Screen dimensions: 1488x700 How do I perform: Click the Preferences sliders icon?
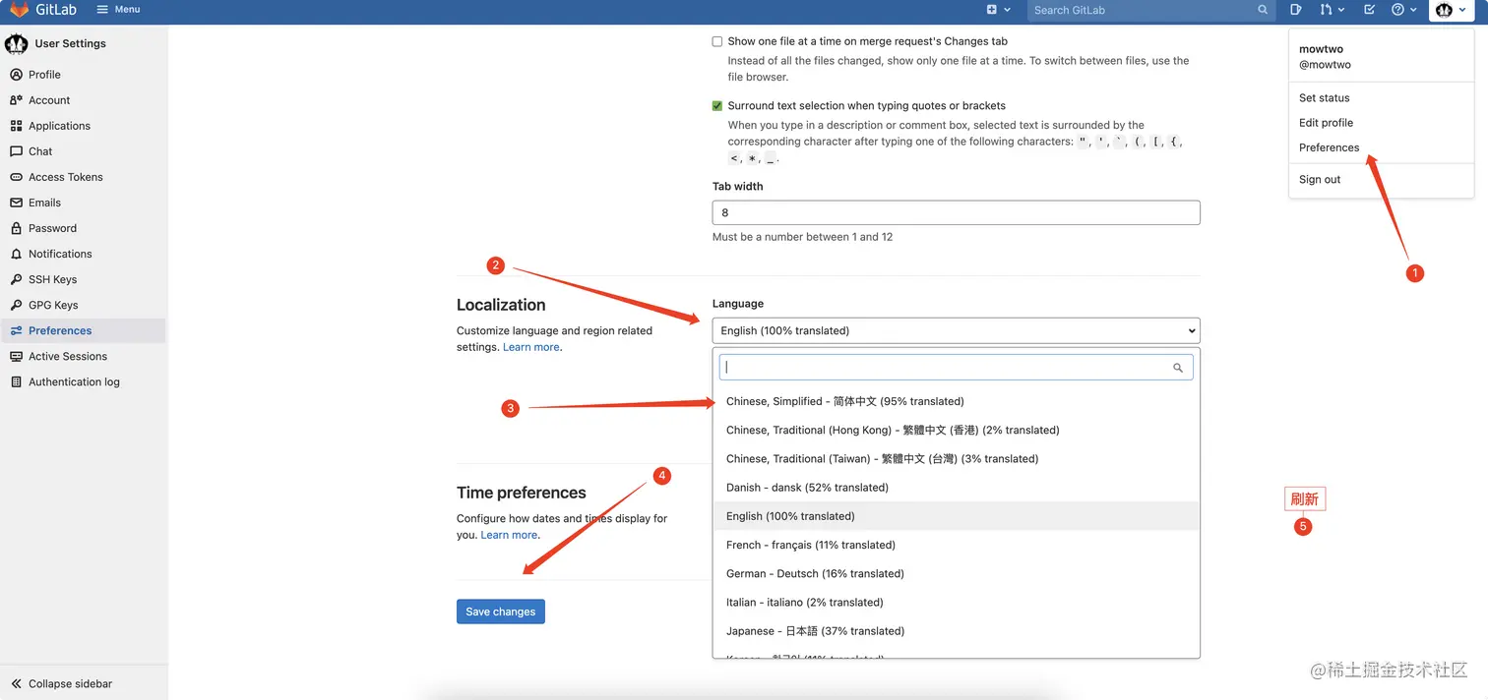16,330
